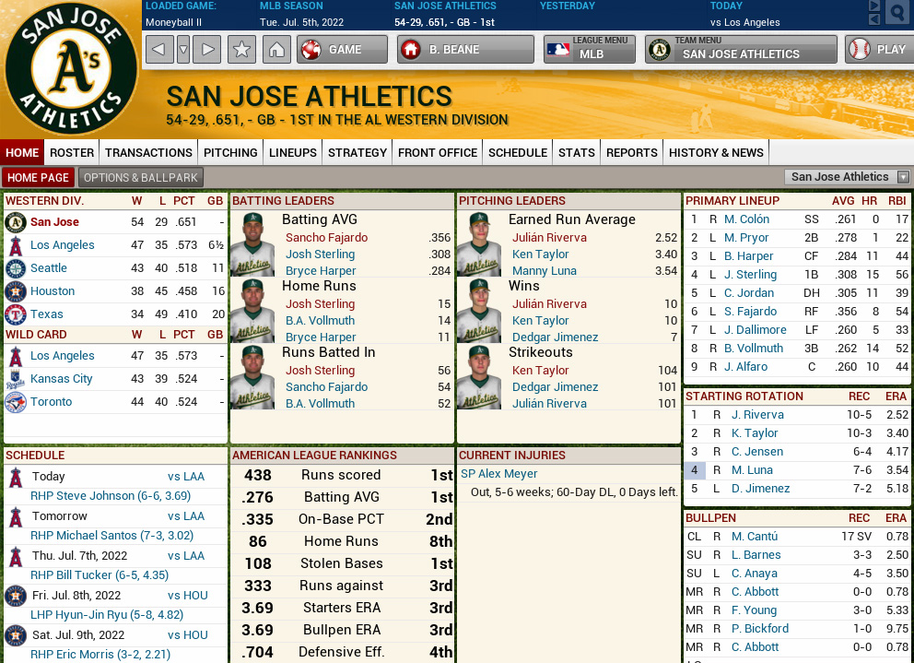Click the top-right small forward arrow

(x=873, y=6)
